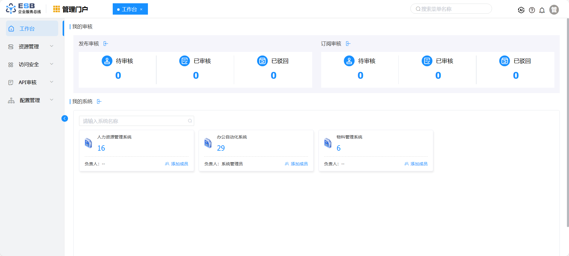Image resolution: width=569 pixels, height=256 pixels.
Task: Click 添加成员 on 人力资源管理系统 card
Action: click(177, 164)
